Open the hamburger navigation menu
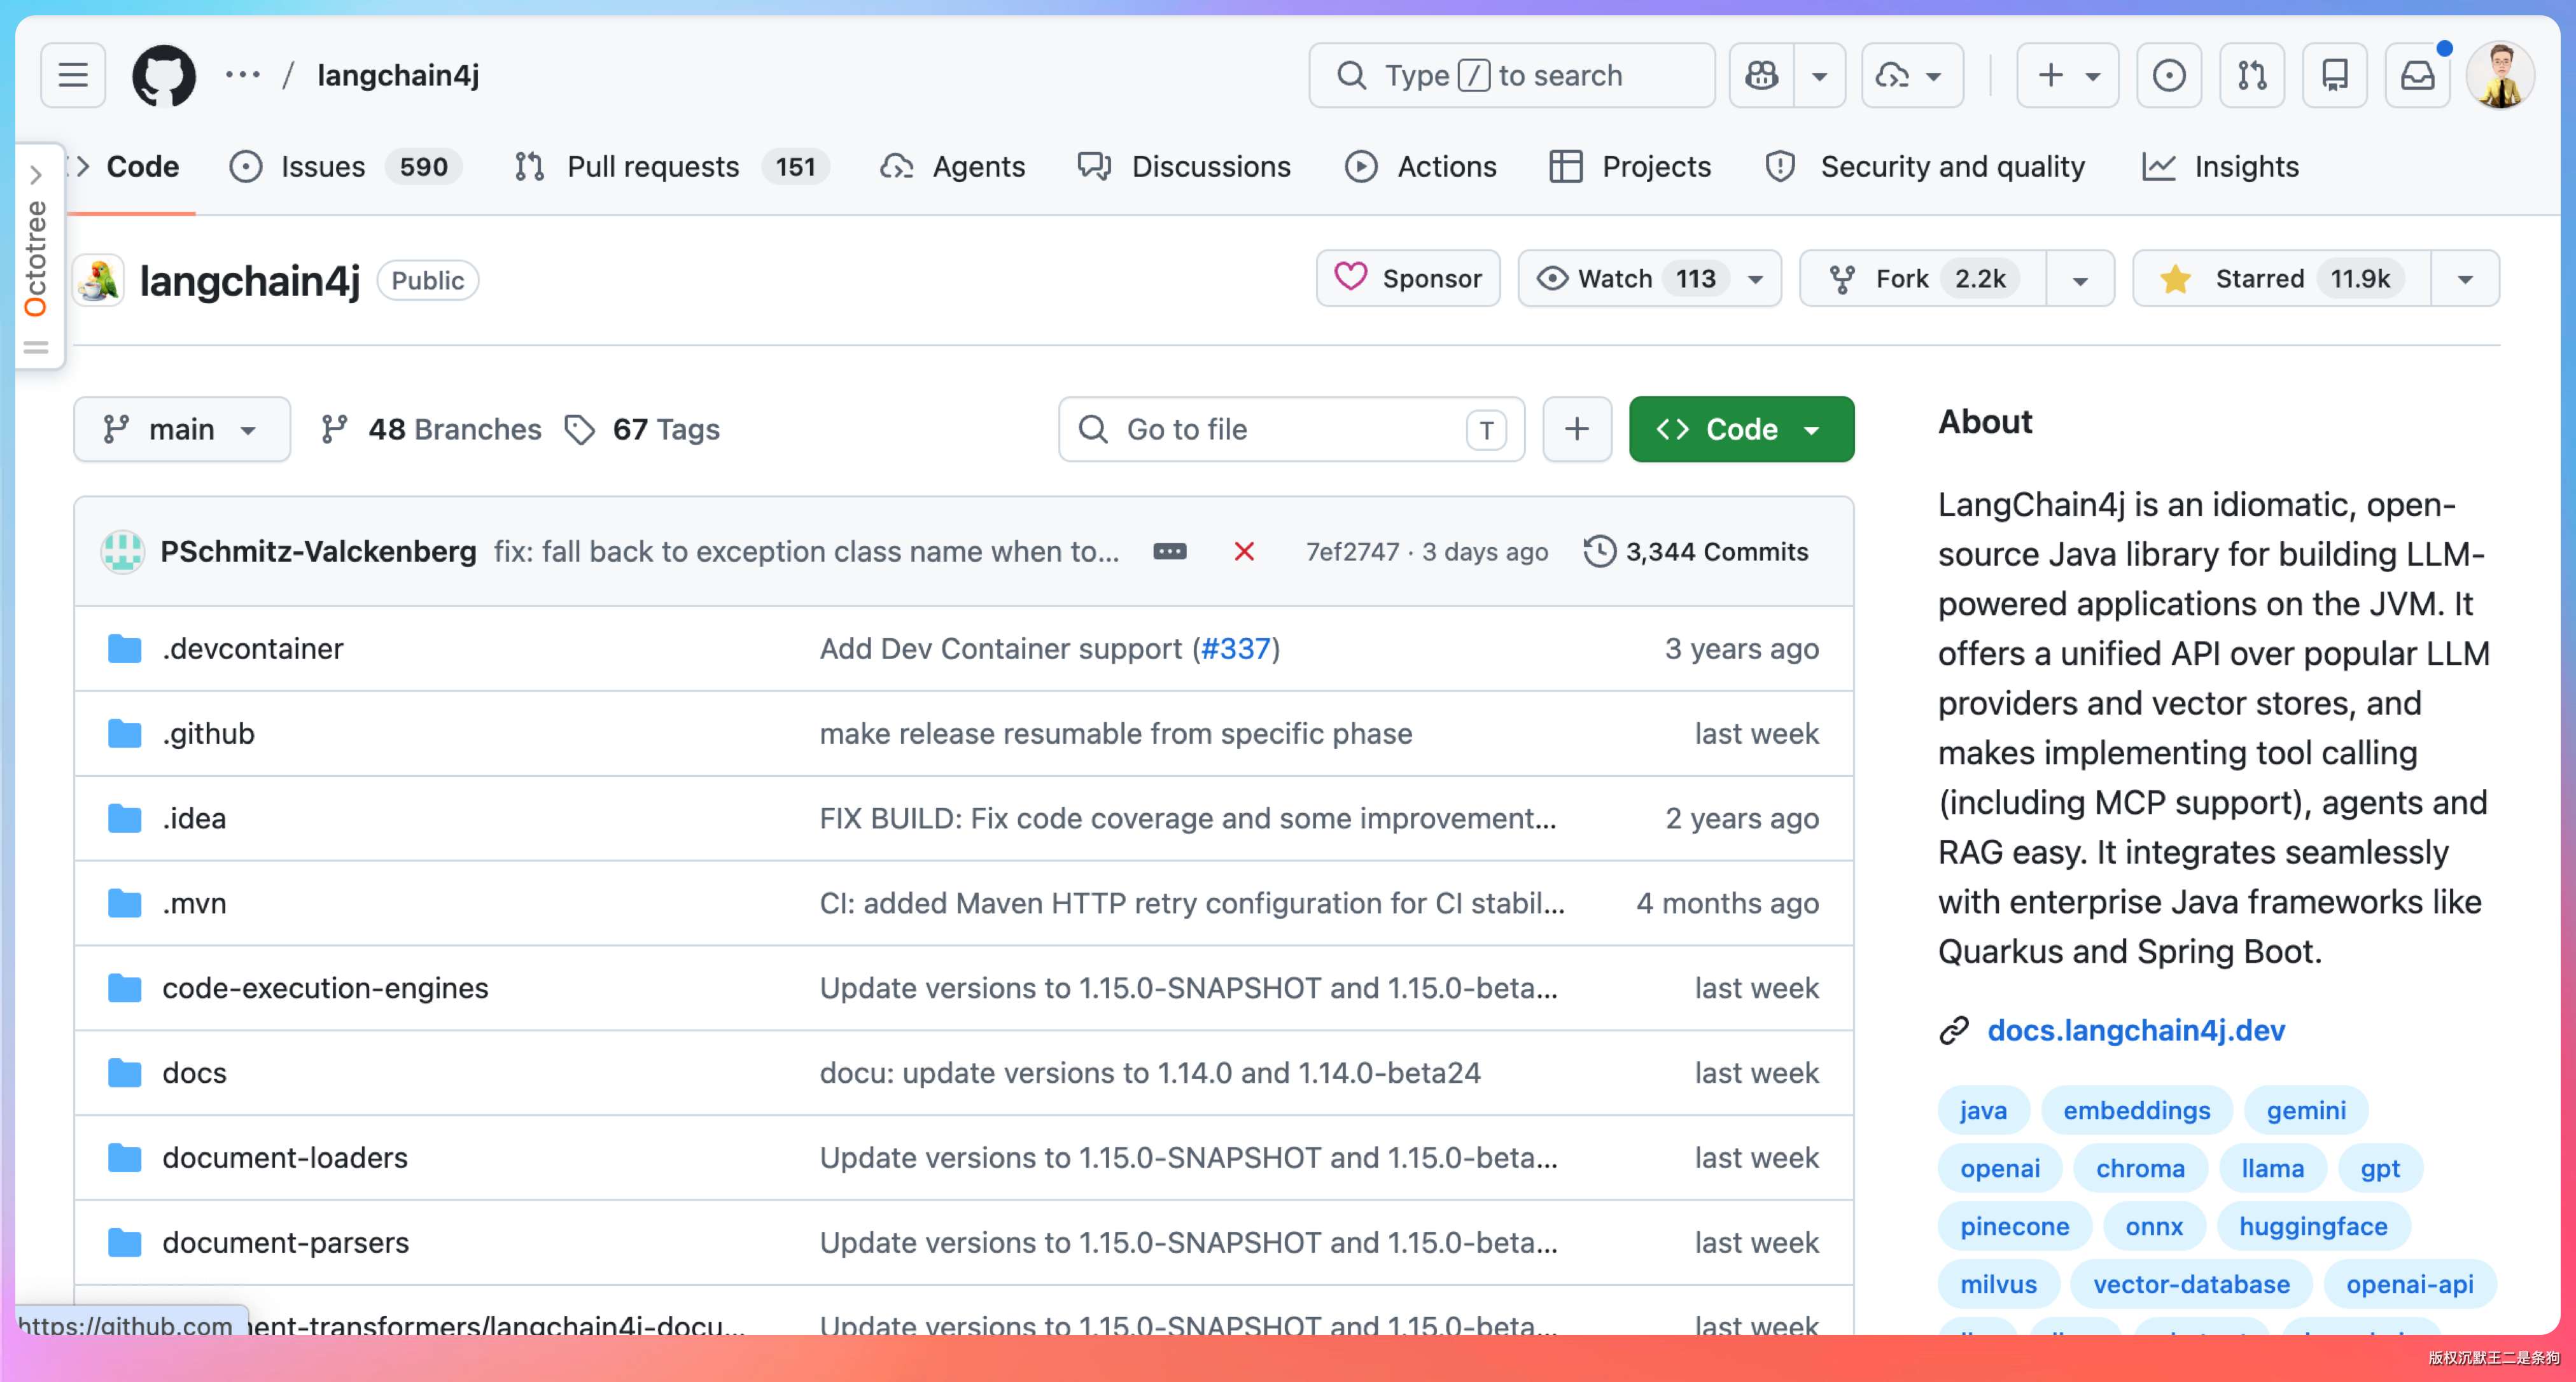This screenshot has width=2576, height=1382. pyautogui.click(x=73, y=75)
